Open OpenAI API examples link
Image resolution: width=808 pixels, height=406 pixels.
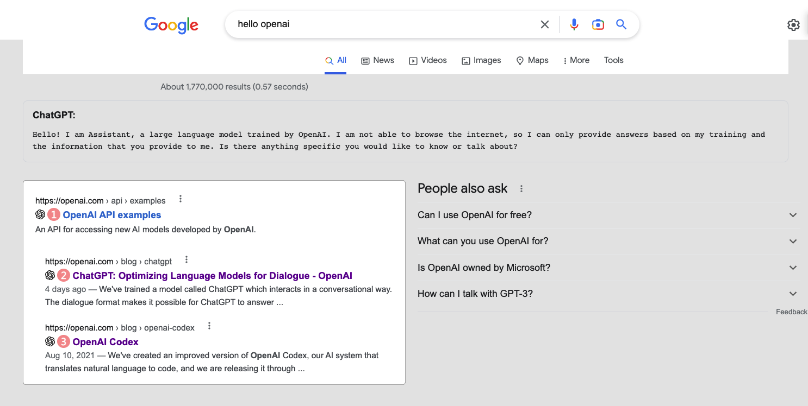(112, 215)
